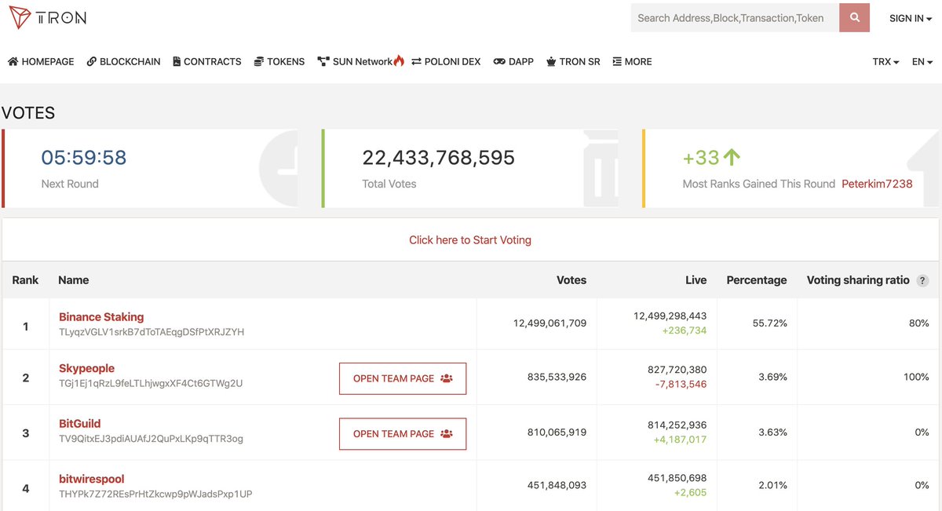The image size is (942, 511).
Task: Click Skypeople address TGj1Ej1qRzL9feLTLhjwgxXF4Ct6GTWg2U
Action: (x=151, y=384)
